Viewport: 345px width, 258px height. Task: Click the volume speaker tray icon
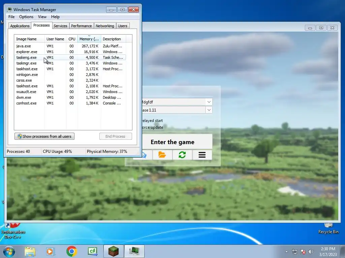point(311,252)
